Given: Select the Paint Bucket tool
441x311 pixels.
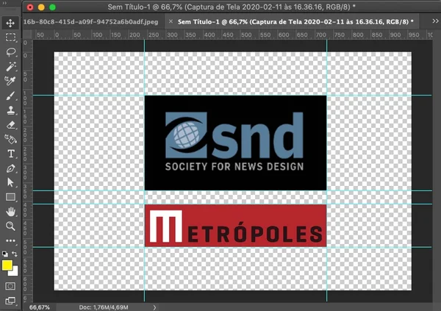Looking at the screenshot, I should [x=10, y=139].
